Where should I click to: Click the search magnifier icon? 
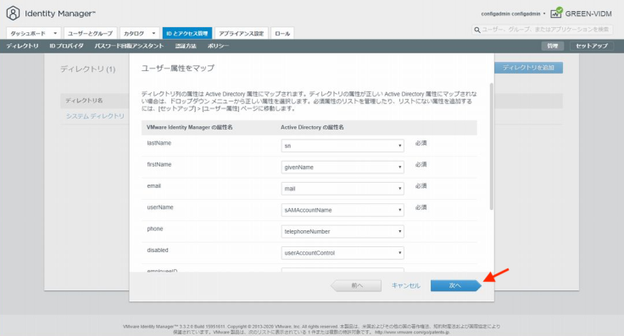click(476, 30)
